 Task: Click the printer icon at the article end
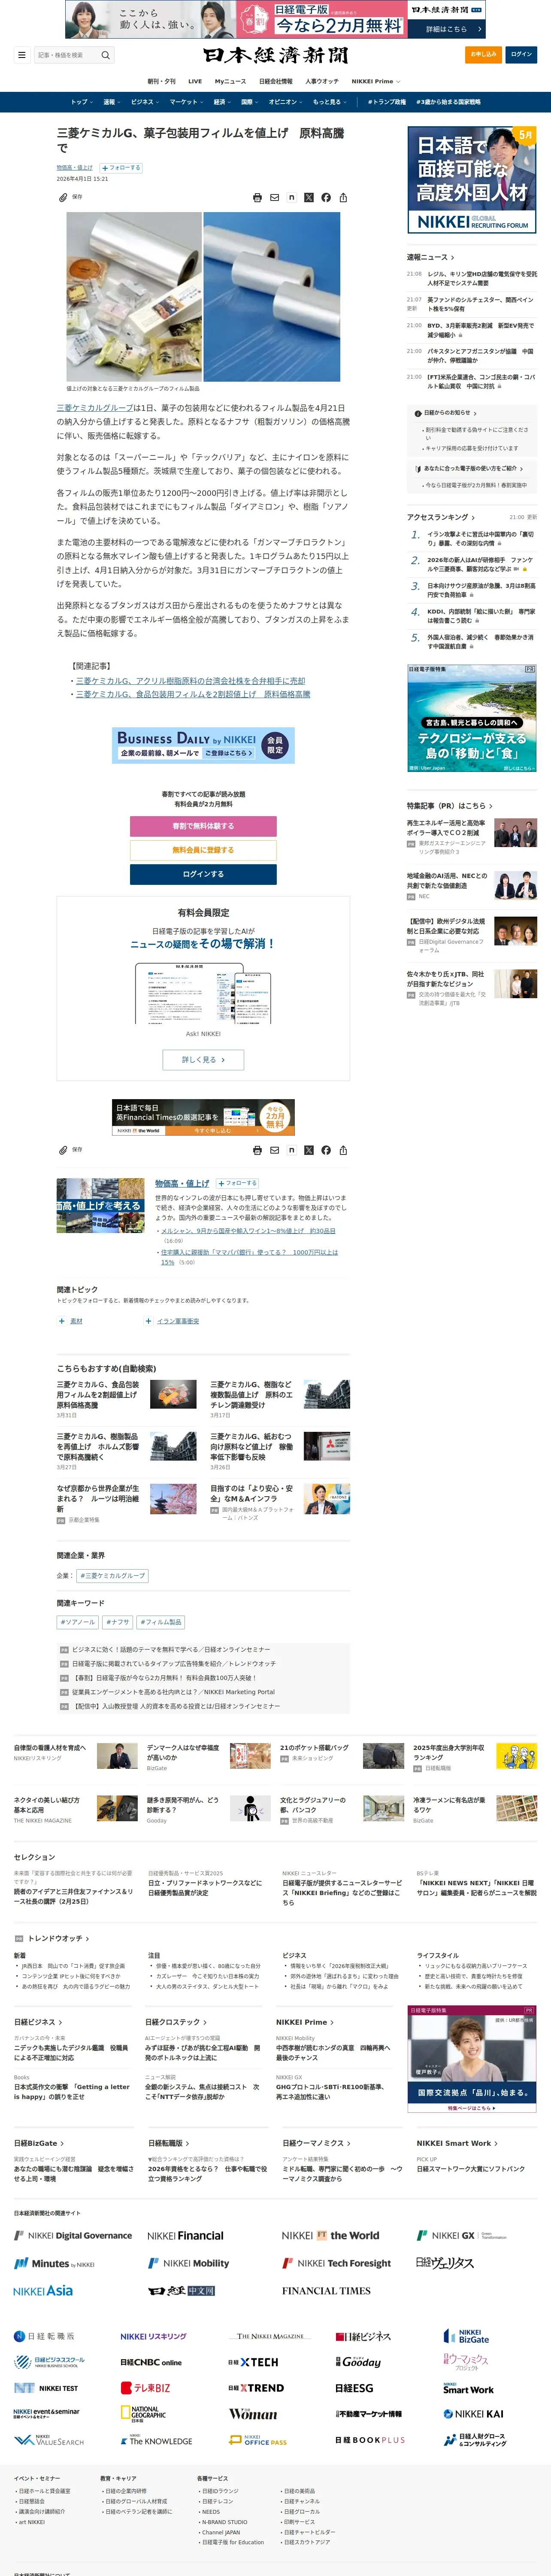(257, 1150)
